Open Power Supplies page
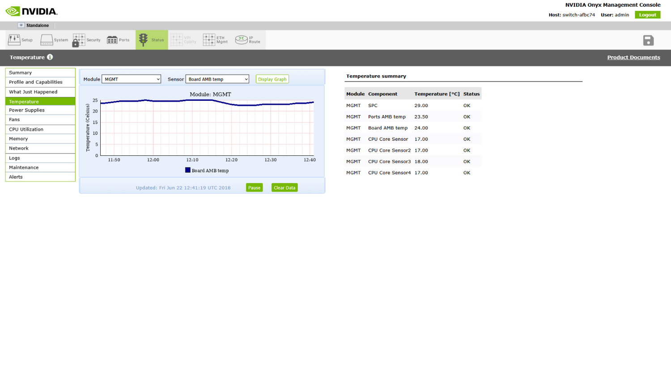The width and height of the screenshot is (671, 378). [x=40, y=110]
